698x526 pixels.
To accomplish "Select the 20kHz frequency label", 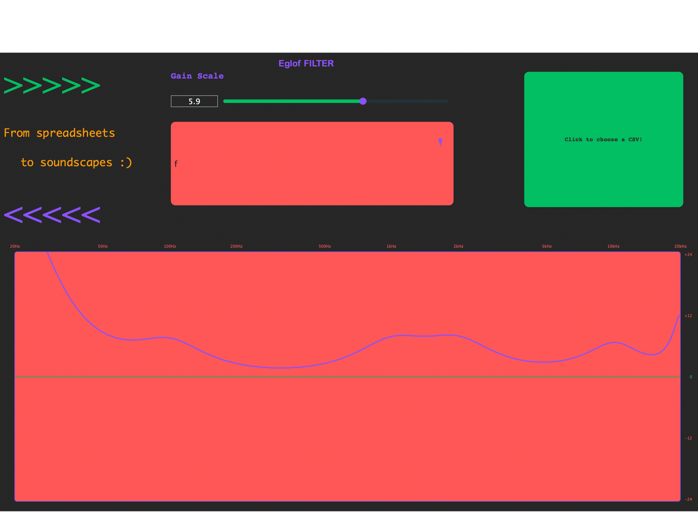I will 680,246.
